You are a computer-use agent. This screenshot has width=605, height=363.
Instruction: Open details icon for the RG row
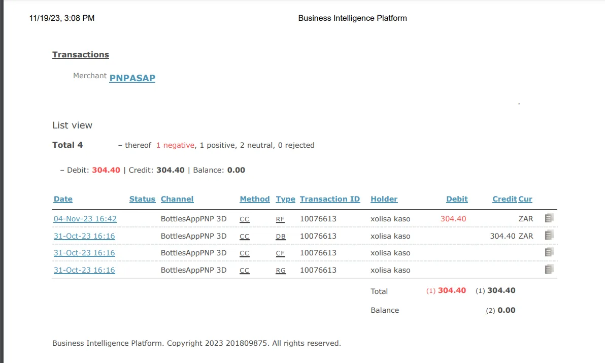[x=549, y=269]
